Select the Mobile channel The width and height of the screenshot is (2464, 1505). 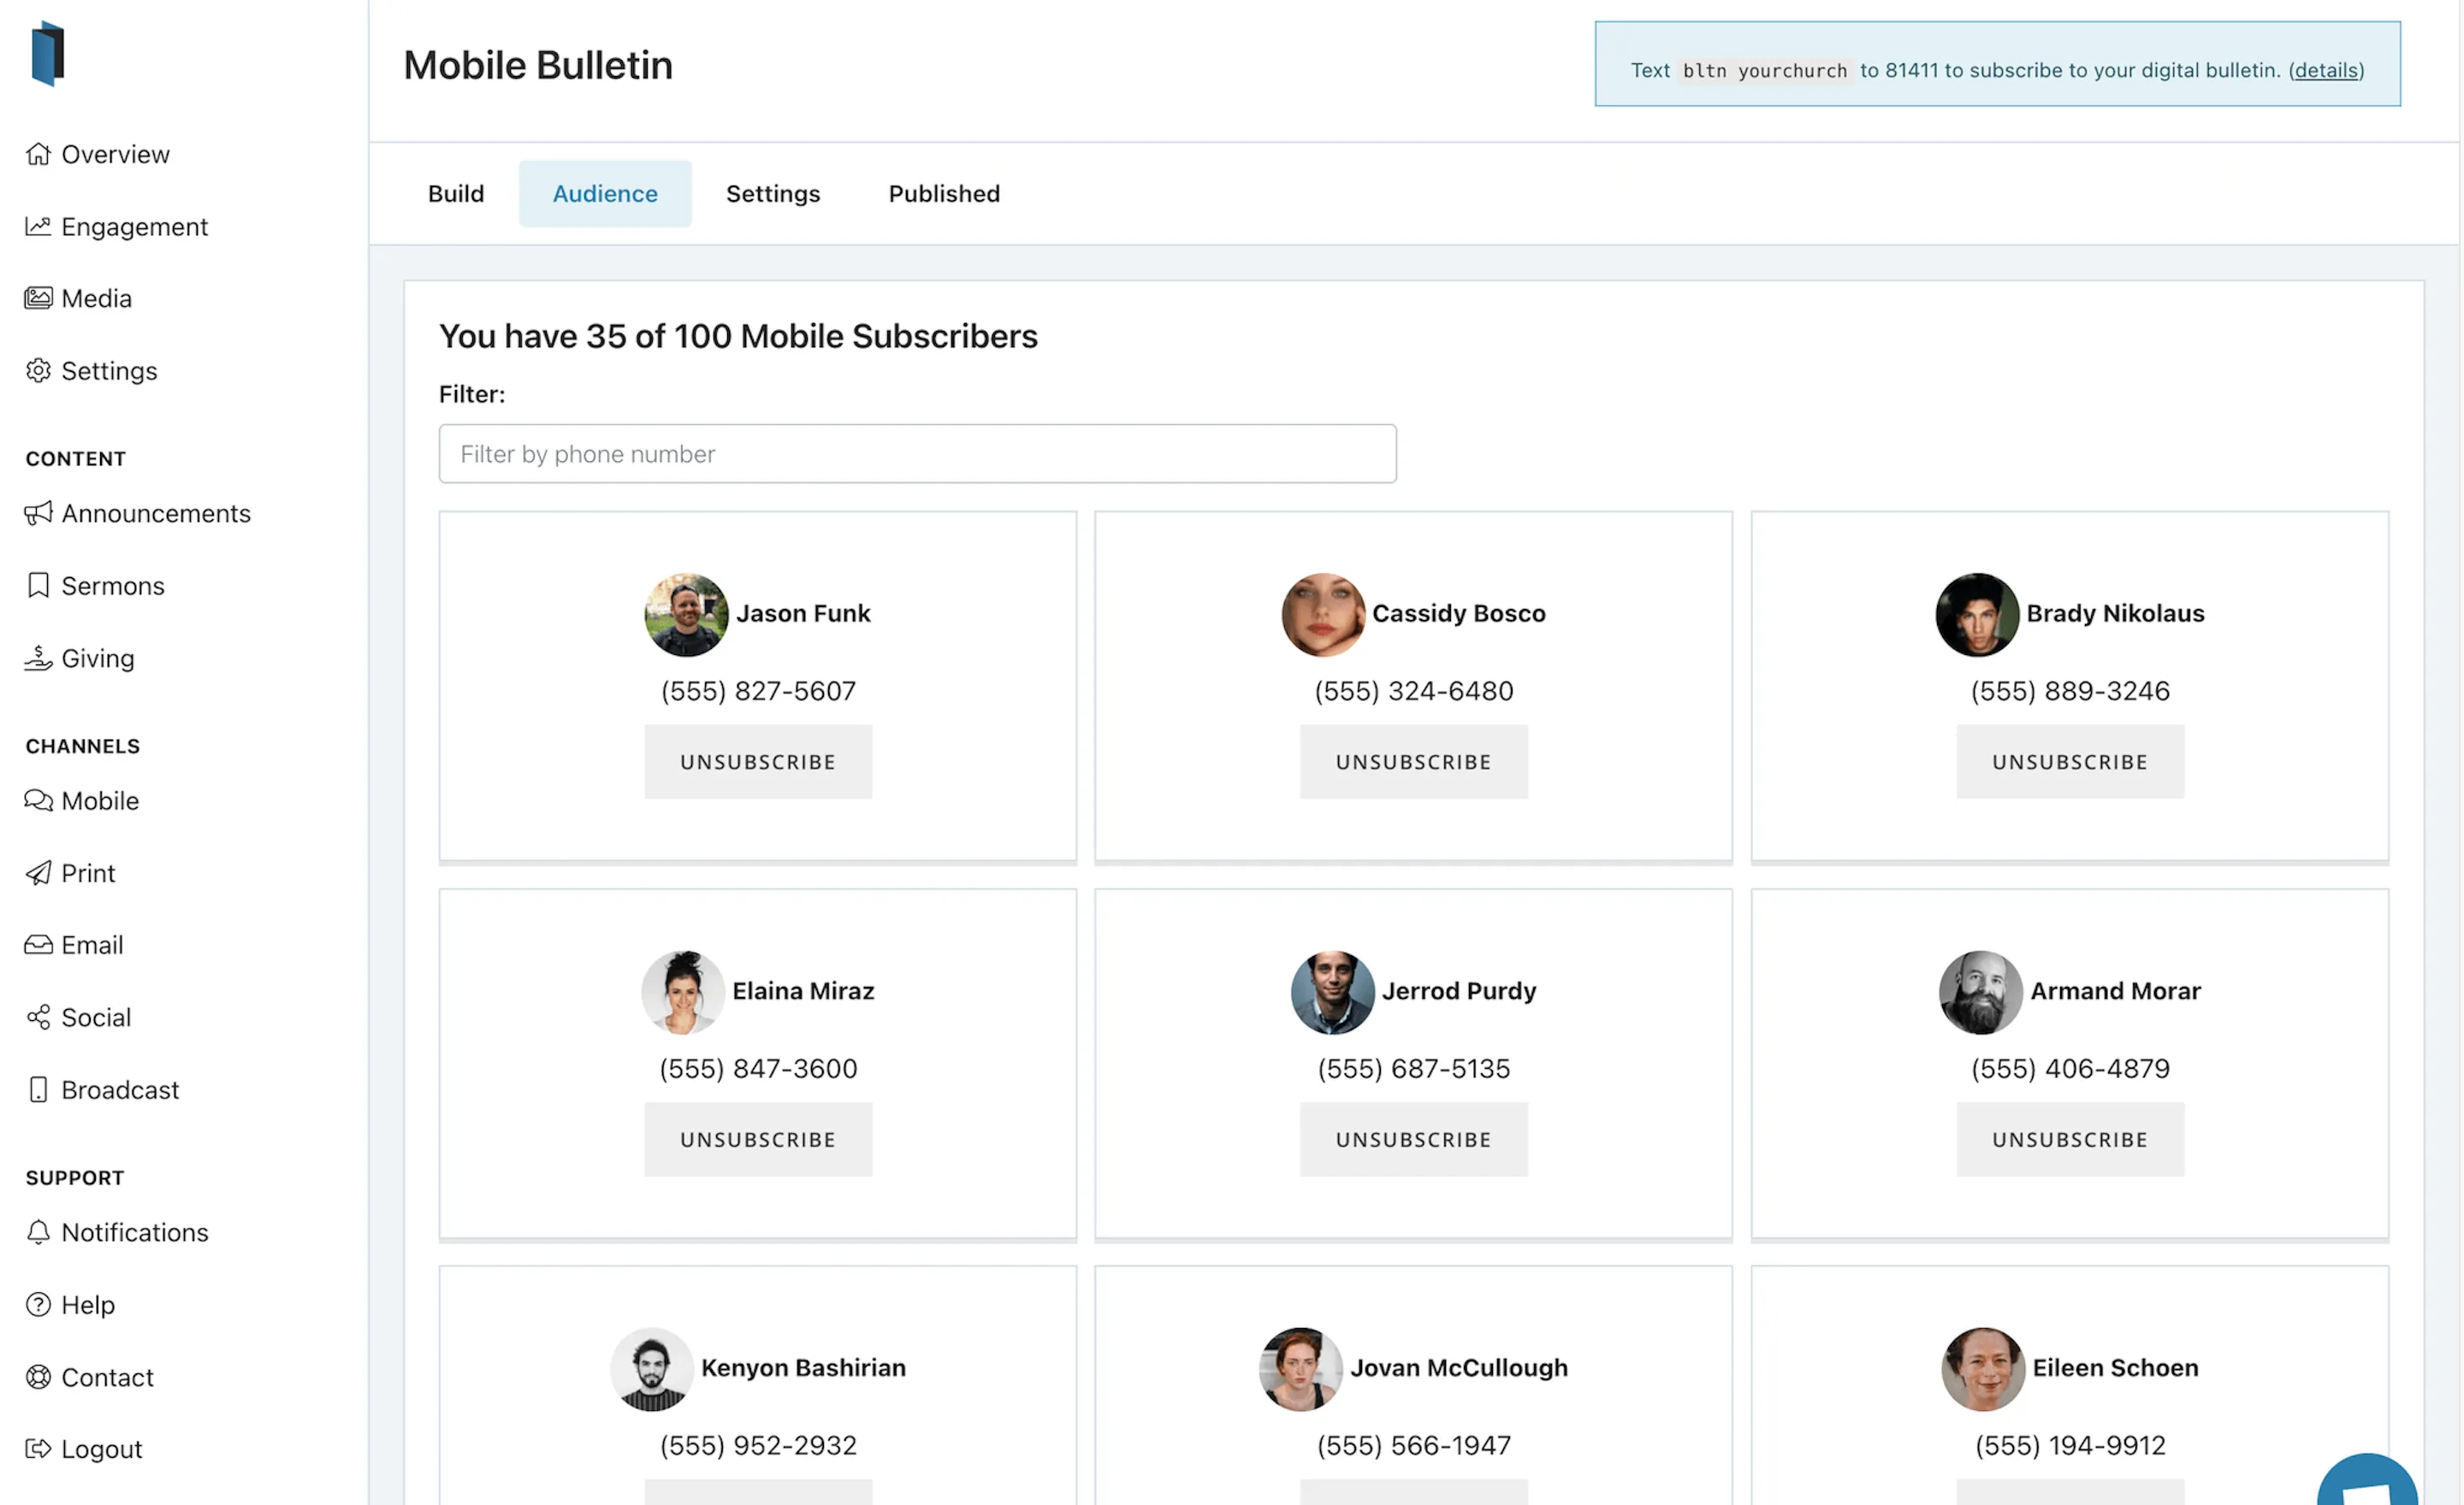pos(100,800)
